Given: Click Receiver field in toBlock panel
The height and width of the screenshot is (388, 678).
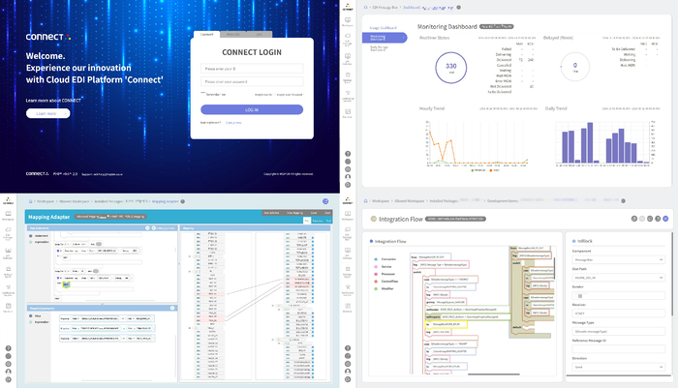Looking at the screenshot, I should [618, 313].
